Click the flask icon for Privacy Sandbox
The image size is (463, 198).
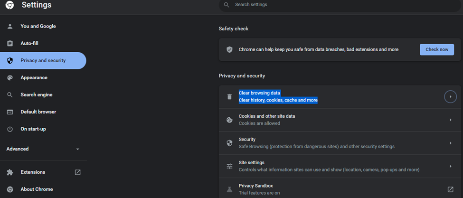tap(229, 189)
